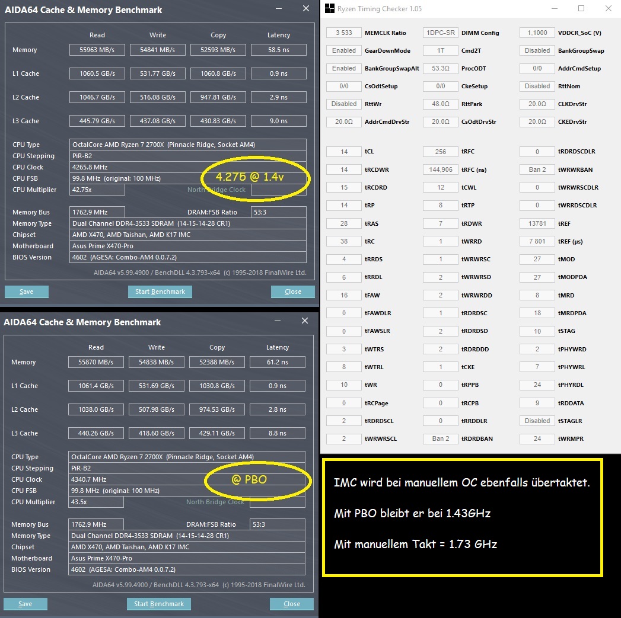Click CPU Clock value 4265.8 MHz
The height and width of the screenshot is (618, 621).
tap(188, 167)
